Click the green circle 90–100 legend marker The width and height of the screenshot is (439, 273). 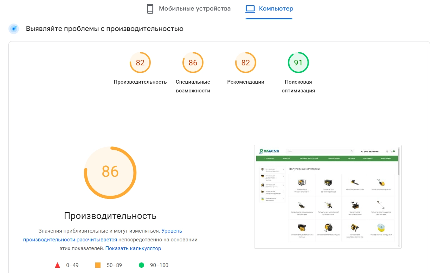coord(141,265)
